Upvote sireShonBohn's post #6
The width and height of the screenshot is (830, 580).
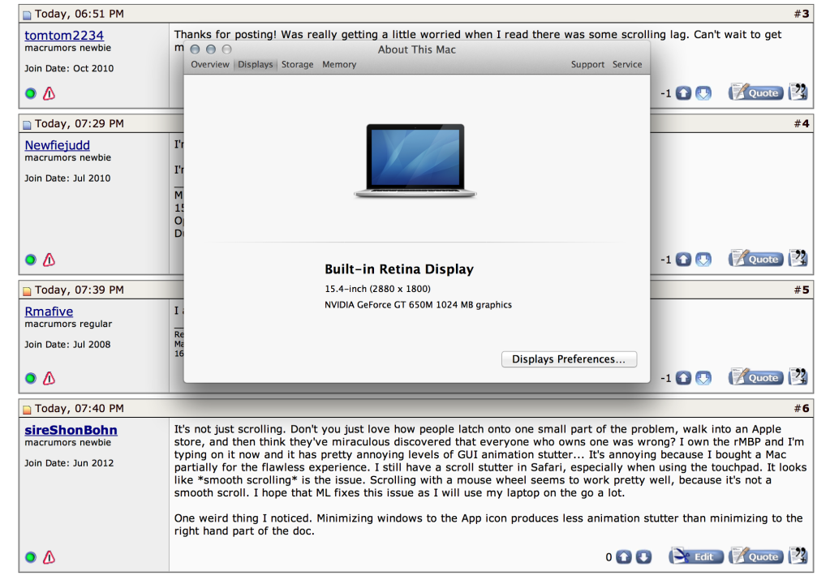(x=624, y=556)
